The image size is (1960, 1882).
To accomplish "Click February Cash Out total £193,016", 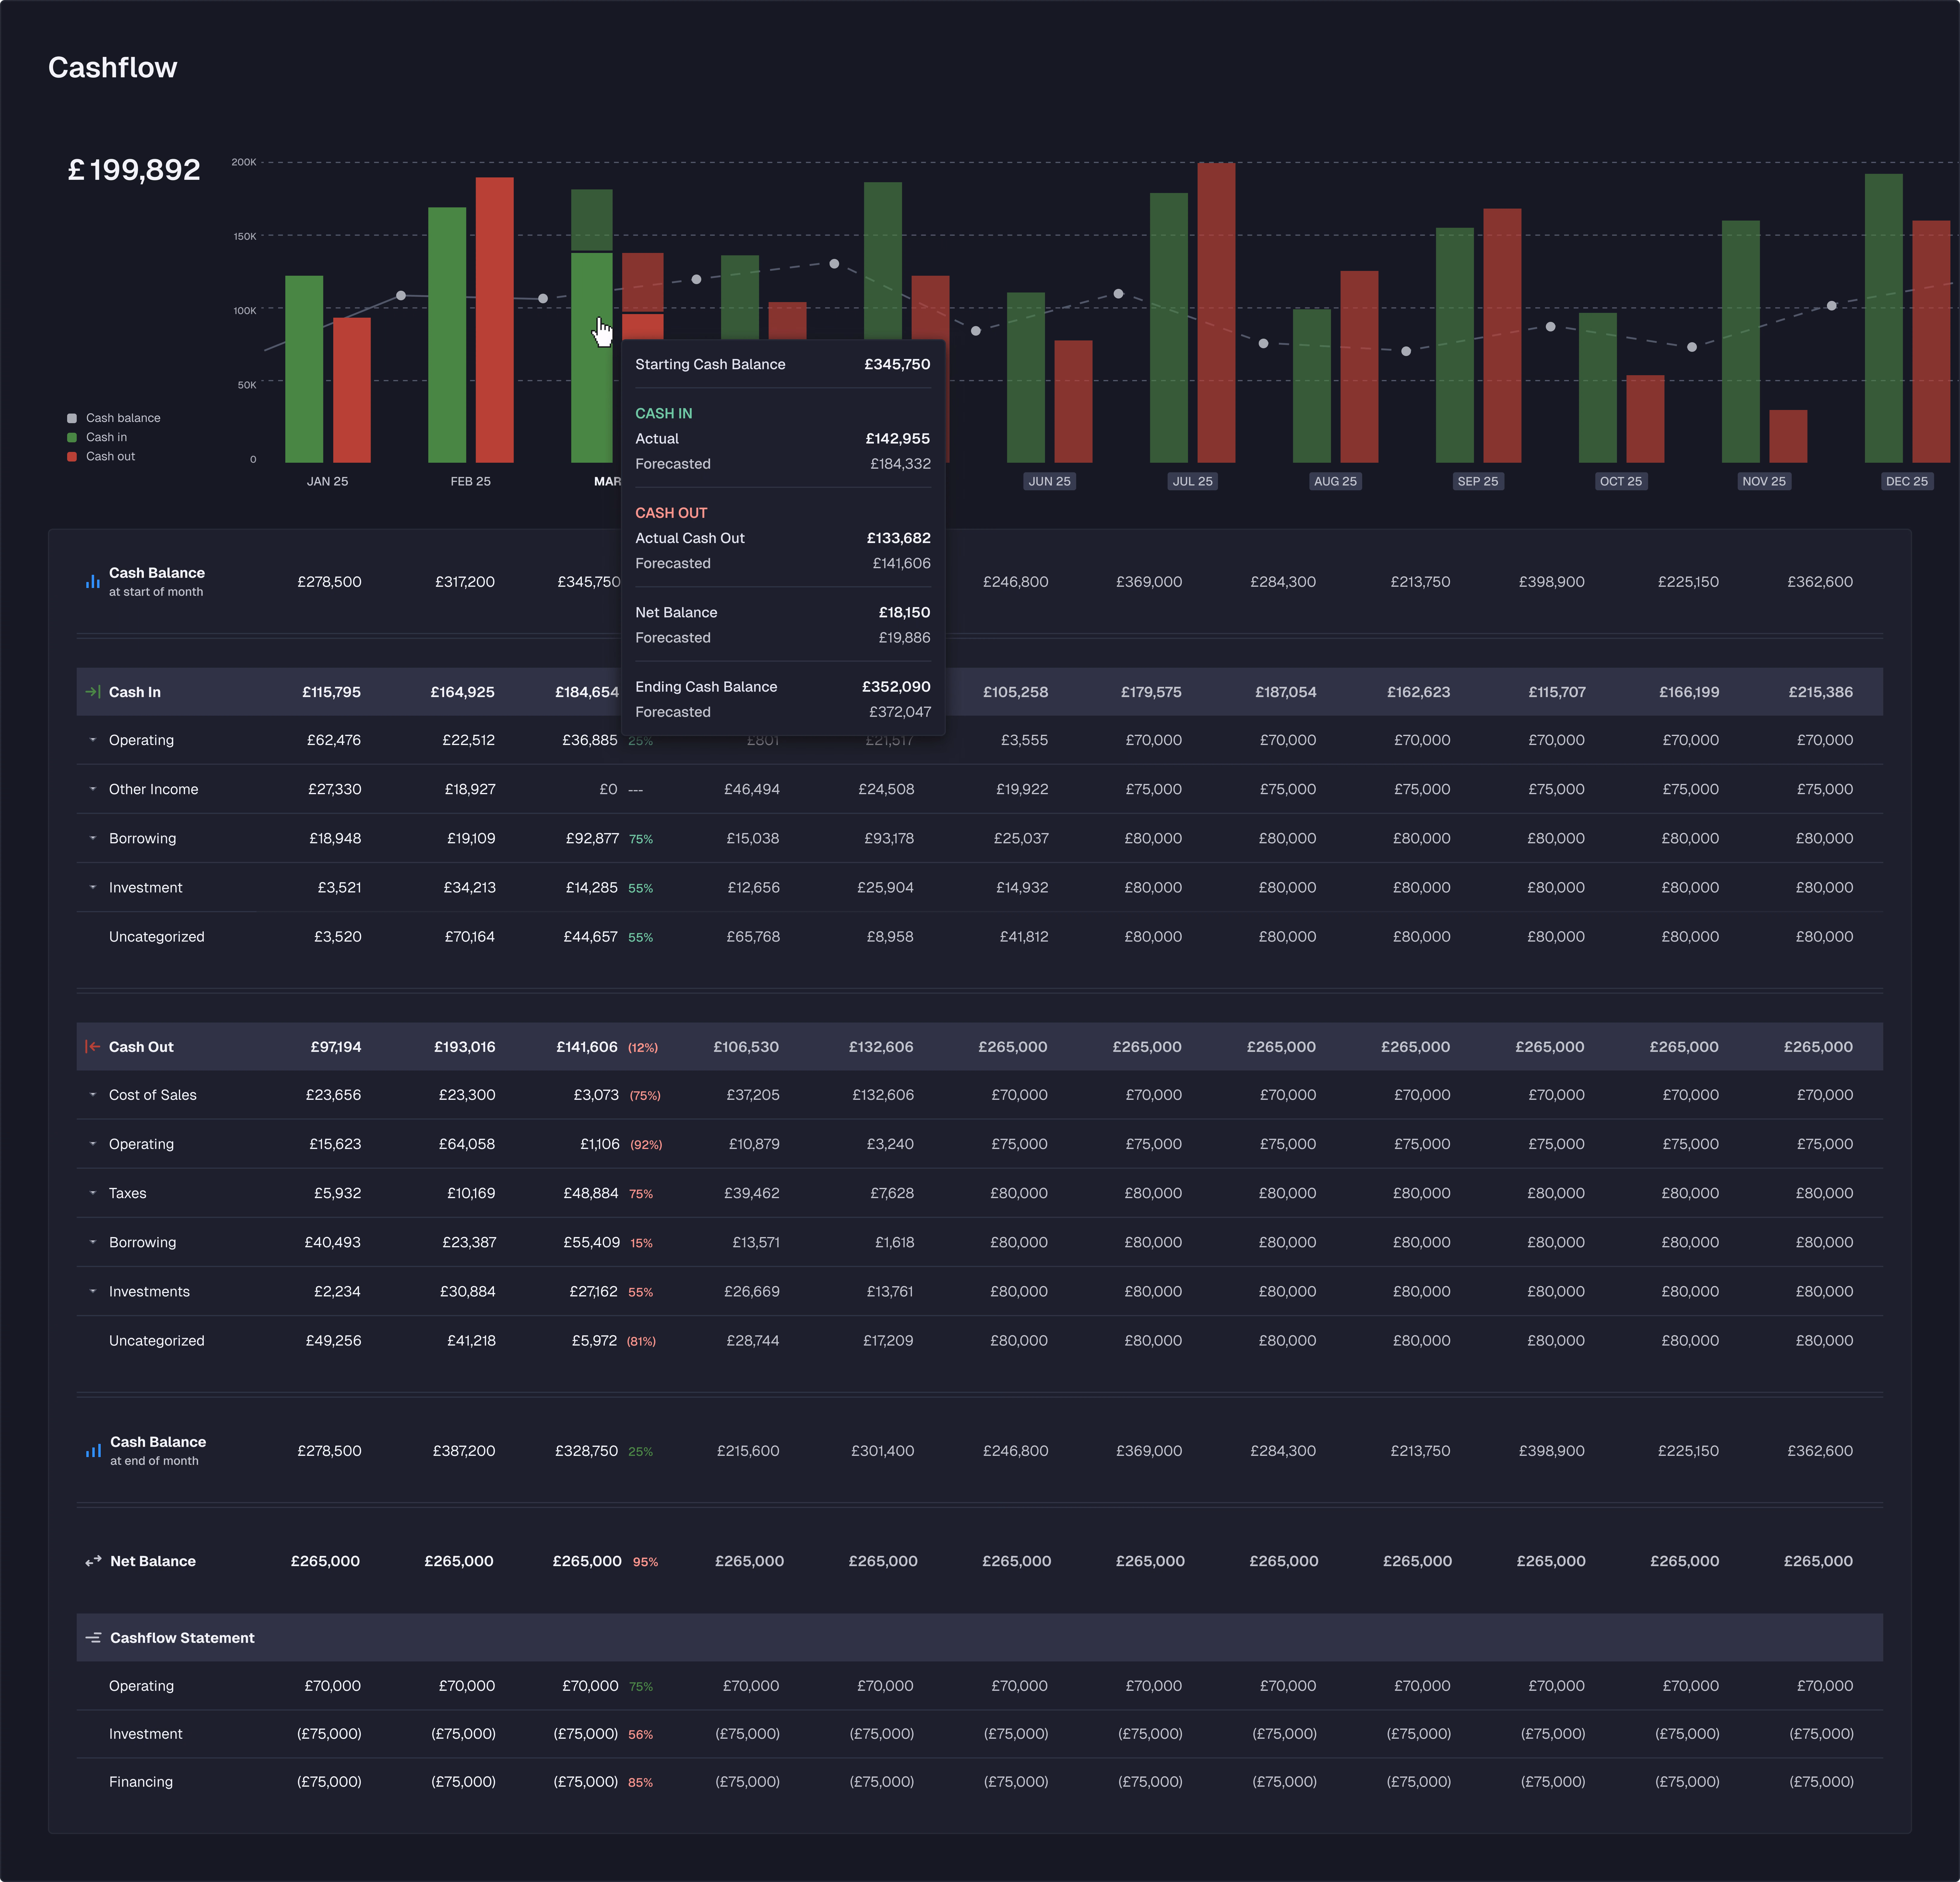I will [465, 1047].
